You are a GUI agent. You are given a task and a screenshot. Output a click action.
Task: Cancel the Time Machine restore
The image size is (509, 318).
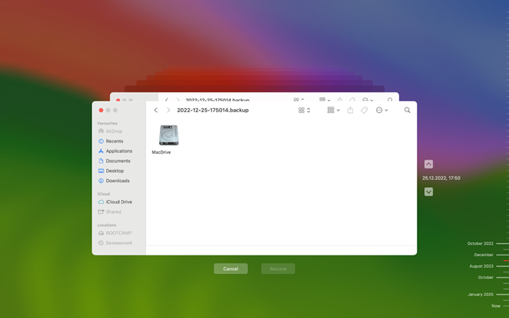coord(231,269)
